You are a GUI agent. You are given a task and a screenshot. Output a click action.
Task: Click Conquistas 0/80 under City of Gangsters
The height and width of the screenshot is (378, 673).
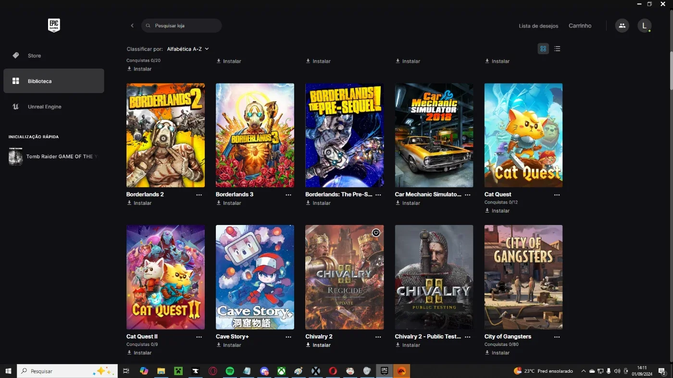(501, 344)
